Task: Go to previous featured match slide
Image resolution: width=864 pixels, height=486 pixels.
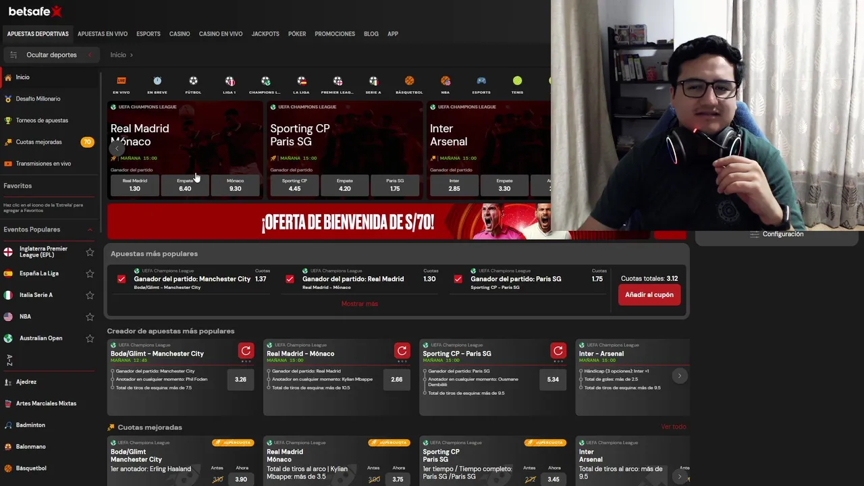Action: (x=117, y=148)
